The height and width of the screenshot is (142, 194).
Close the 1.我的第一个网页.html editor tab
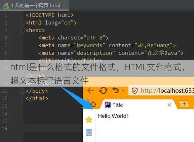click(65, 5)
